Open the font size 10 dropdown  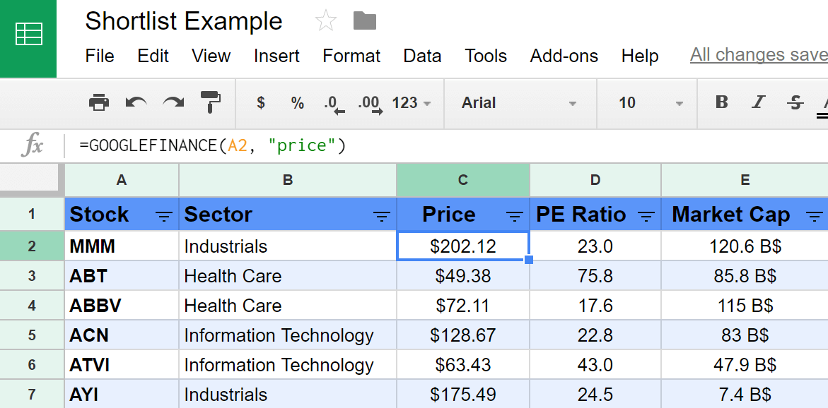click(651, 103)
